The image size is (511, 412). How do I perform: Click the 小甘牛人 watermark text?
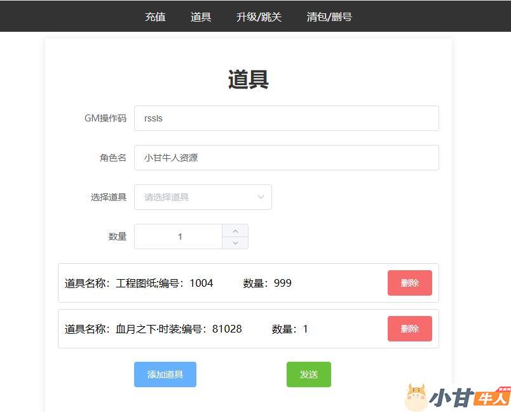point(469,398)
